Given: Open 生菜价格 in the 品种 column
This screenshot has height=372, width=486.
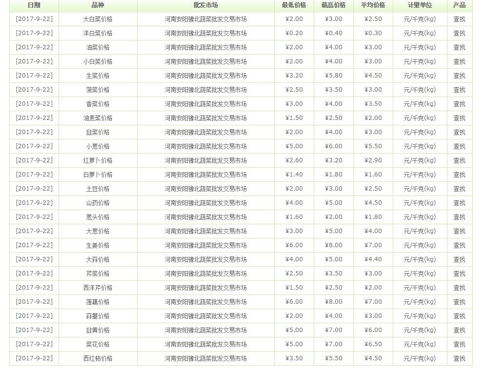Looking at the screenshot, I should click(x=98, y=76).
